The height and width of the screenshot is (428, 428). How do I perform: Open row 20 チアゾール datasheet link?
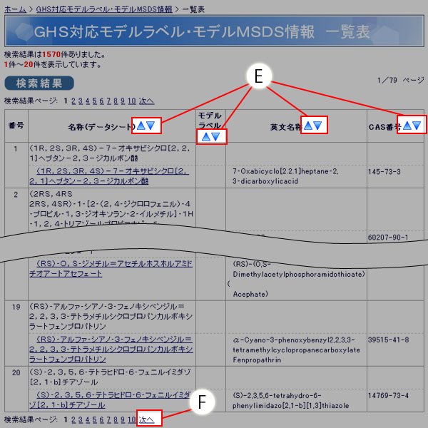(110, 400)
